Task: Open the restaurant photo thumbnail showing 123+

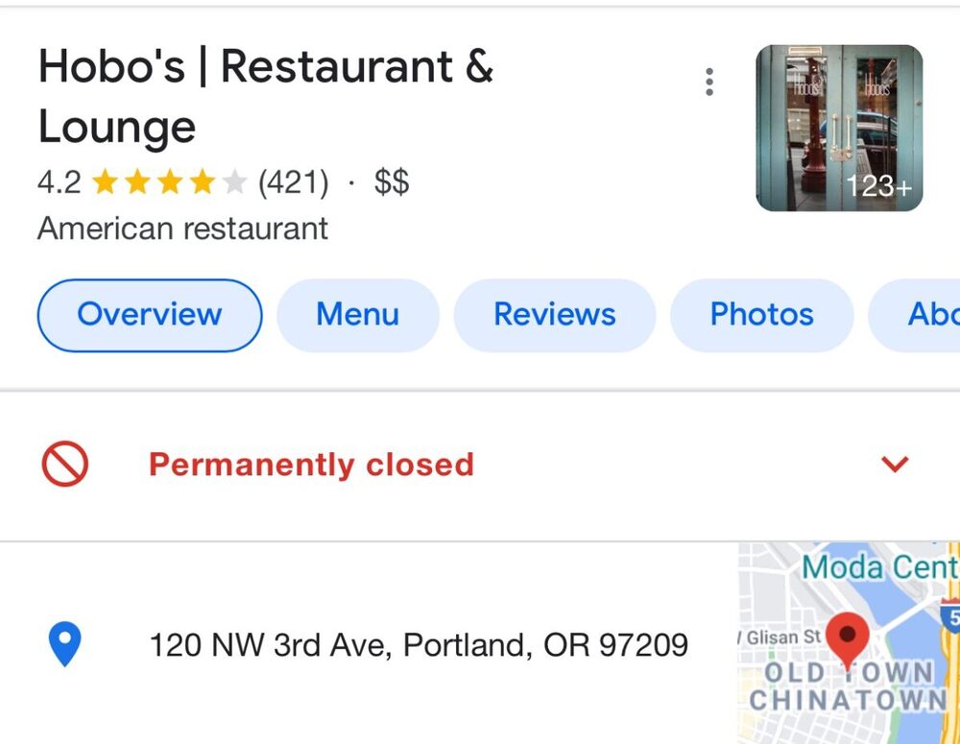Action: tap(839, 128)
